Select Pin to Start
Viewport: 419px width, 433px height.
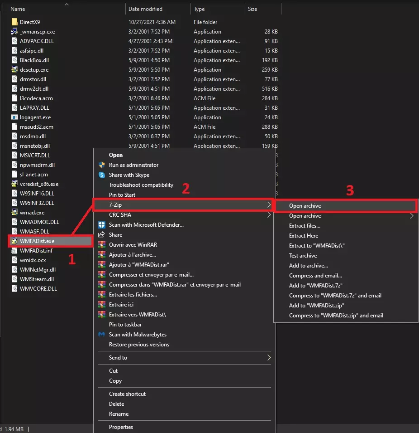tap(122, 195)
